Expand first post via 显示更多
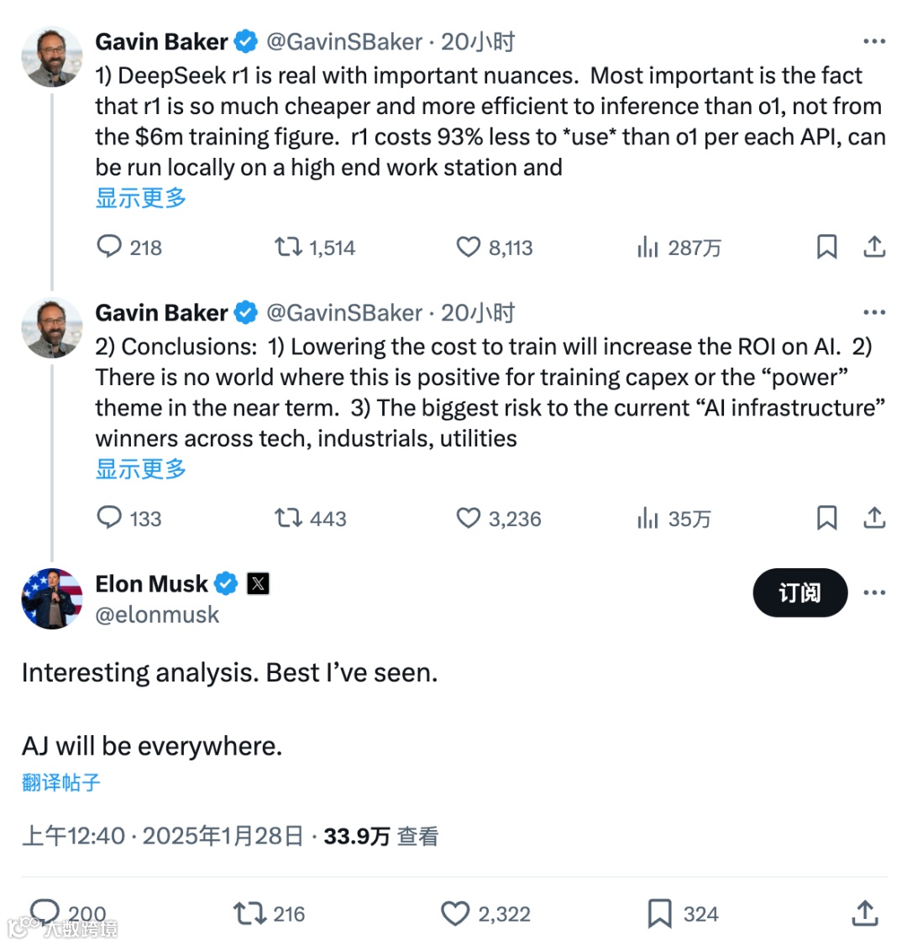Screen dimensions: 907x945 tap(141, 198)
